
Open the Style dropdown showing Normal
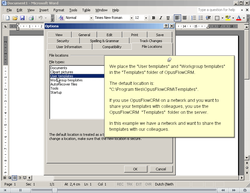point(91,18)
